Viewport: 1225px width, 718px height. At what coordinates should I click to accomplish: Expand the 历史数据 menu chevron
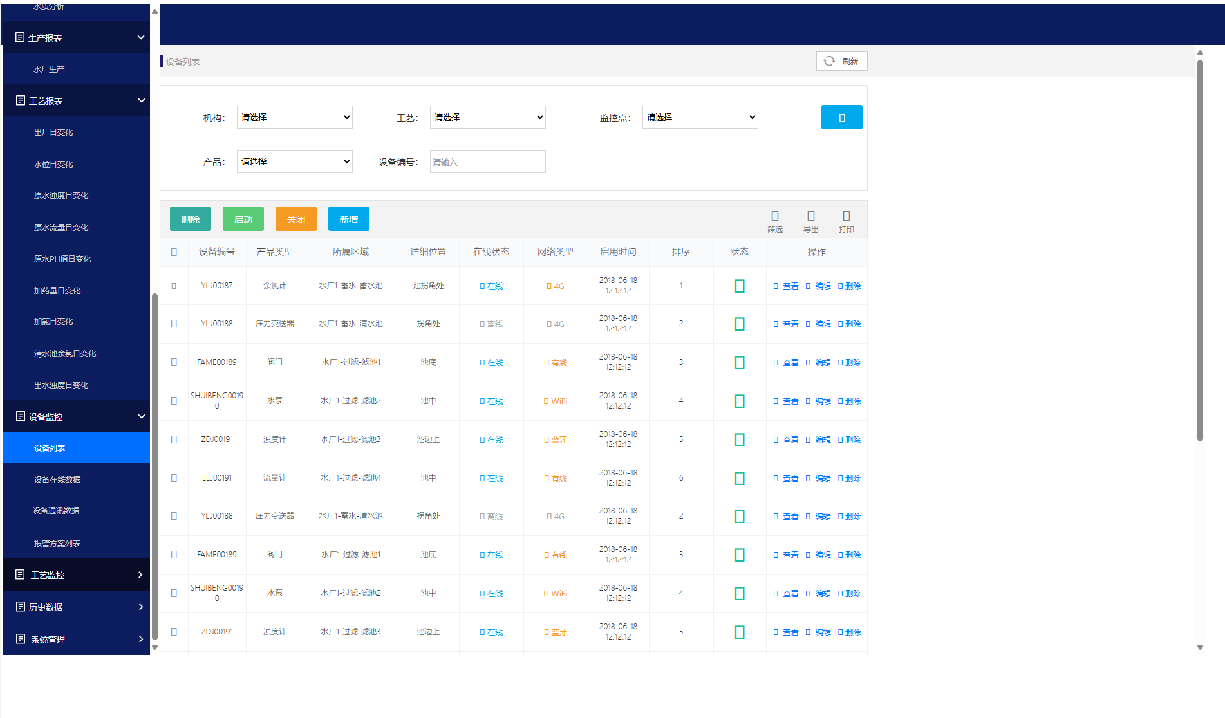click(x=140, y=607)
